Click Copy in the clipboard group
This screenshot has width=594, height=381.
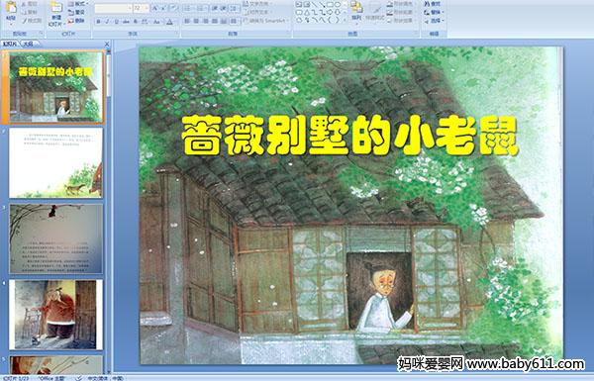[30, 12]
